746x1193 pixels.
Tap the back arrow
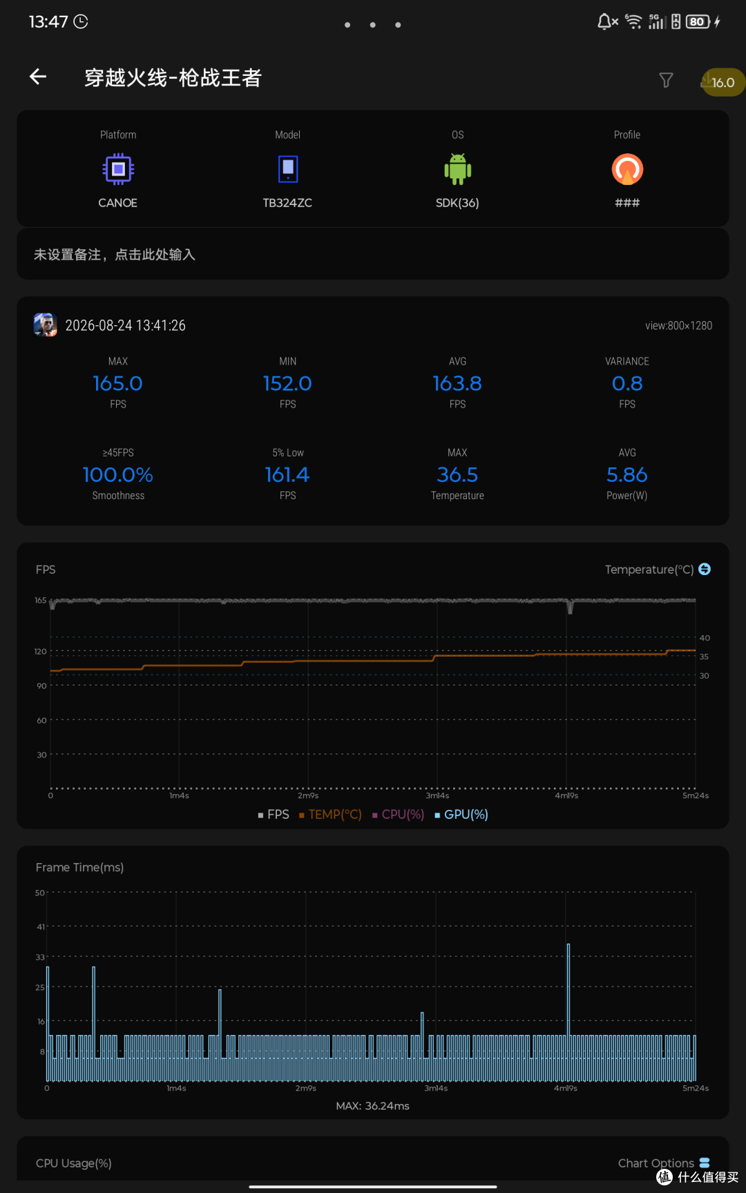click(38, 77)
